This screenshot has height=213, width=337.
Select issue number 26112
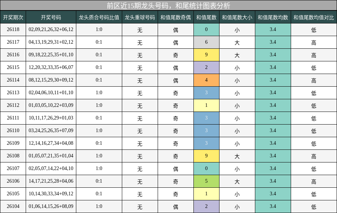(x=13, y=105)
